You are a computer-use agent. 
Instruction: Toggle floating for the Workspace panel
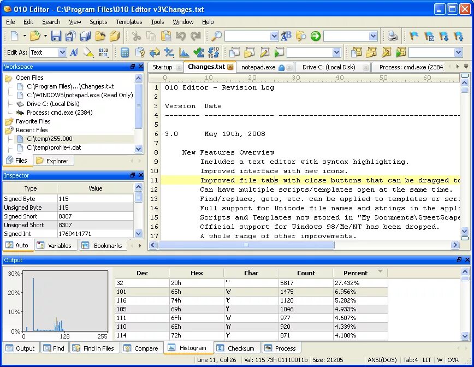[132, 67]
